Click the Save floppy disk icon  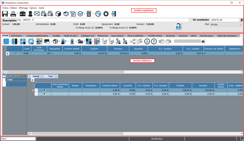(x=5, y=14)
